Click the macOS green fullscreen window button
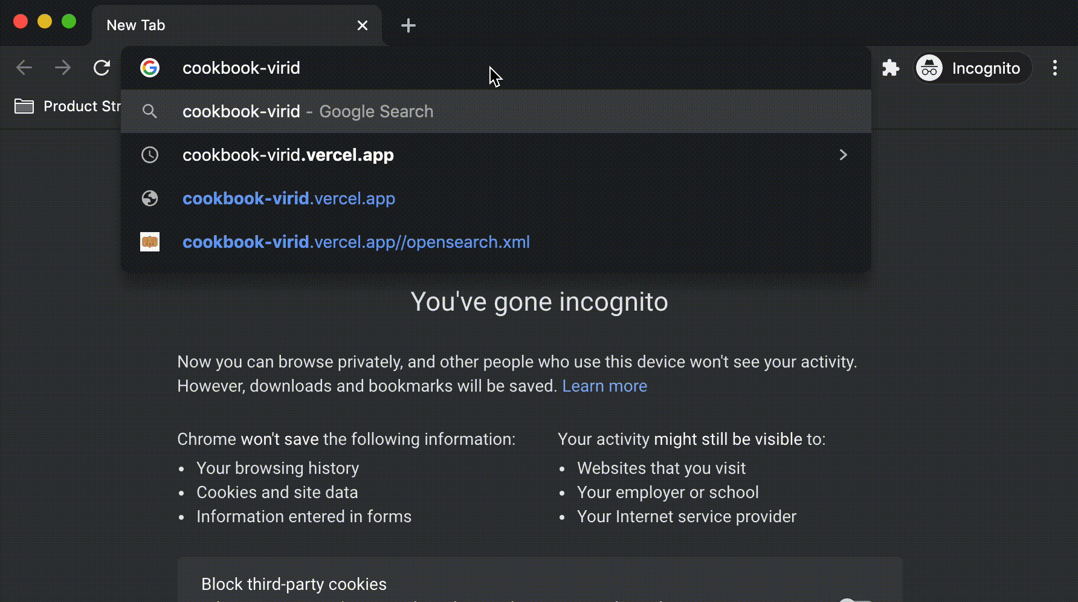This screenshot has width=1078, height=602. (69, 22)
